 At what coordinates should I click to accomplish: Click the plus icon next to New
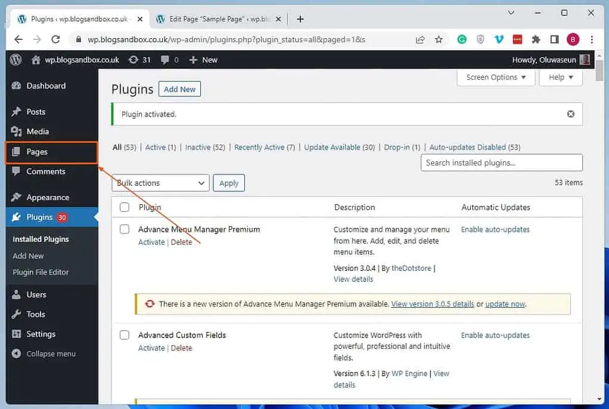pyautogui.click(x=193, y=60)
